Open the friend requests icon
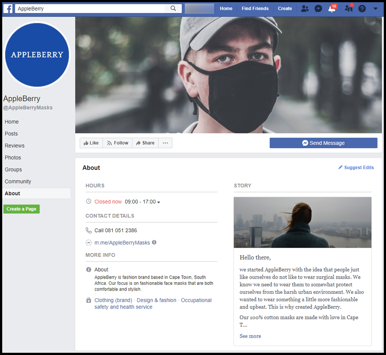This screenshot has width=386, height=355. [305, 8]
